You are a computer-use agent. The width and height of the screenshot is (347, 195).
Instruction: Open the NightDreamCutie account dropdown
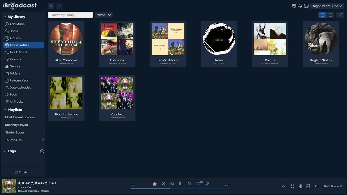tap(327, 6)
